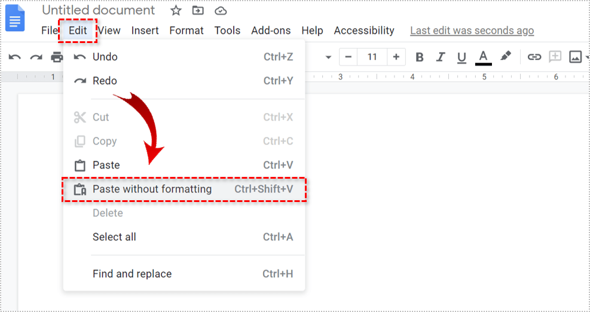
Task: Open the 'Last edit was seconds ago' link
Action: click(472, 30)
